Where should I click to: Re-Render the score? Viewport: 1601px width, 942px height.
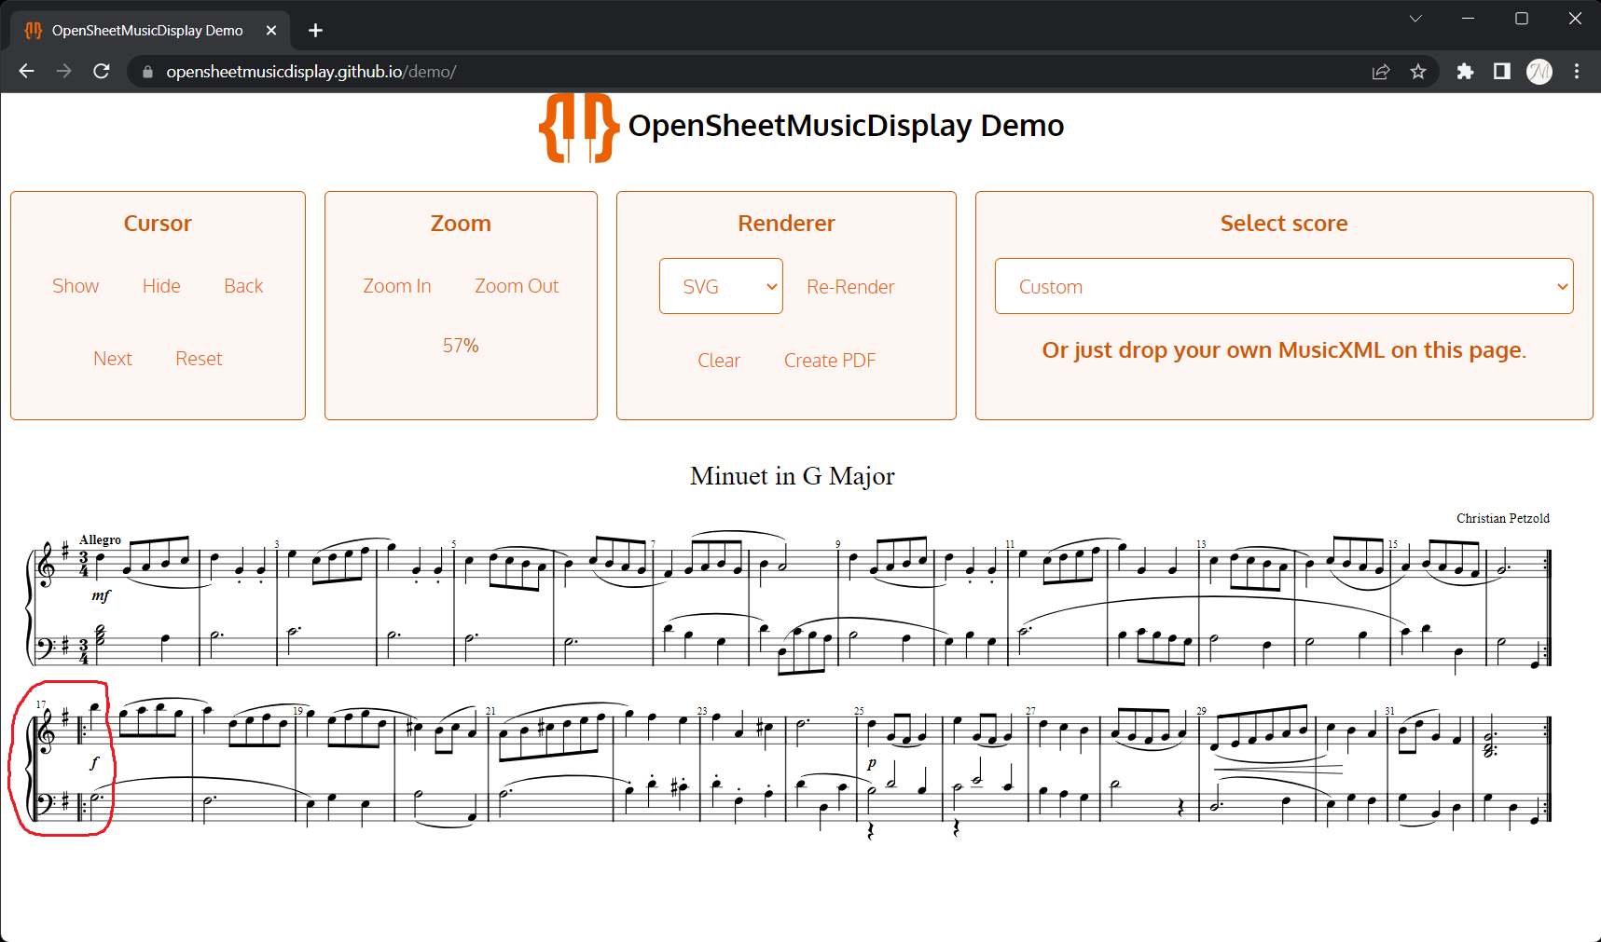[849, 286]
